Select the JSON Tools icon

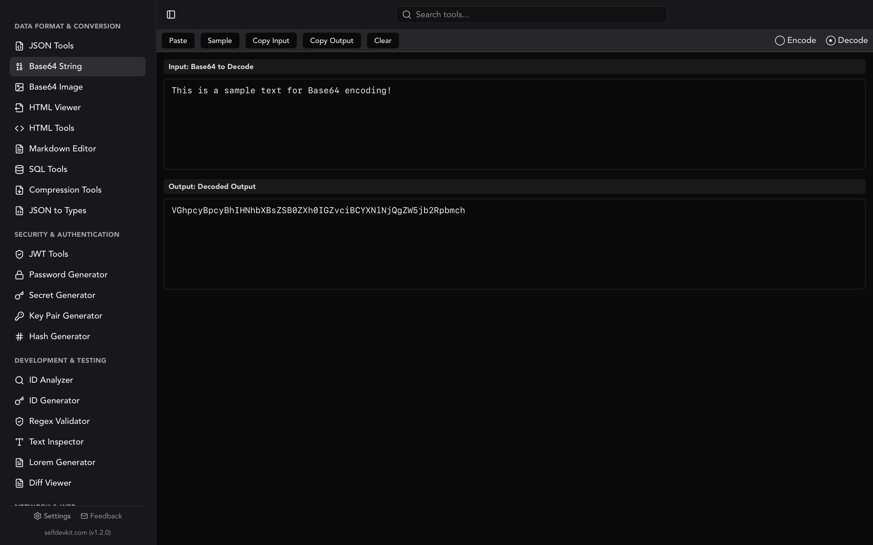pyautogui.click(x=19, y=45)
